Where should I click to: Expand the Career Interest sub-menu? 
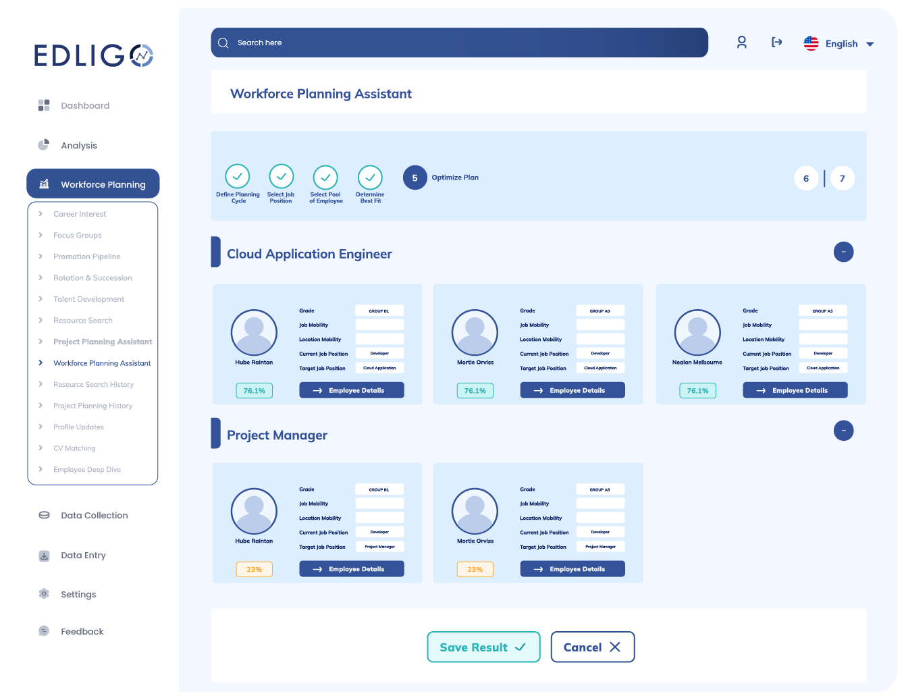(x=80, y=213)
